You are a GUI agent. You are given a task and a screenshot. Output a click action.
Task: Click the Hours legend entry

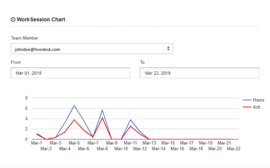pos(254,100)
